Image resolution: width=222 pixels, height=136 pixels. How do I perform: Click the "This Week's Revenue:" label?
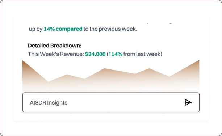tap(56, 54)
